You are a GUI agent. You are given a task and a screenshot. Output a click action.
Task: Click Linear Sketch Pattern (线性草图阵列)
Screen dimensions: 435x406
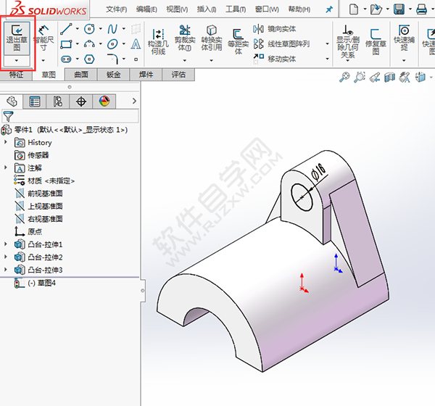tap(281, 43)
